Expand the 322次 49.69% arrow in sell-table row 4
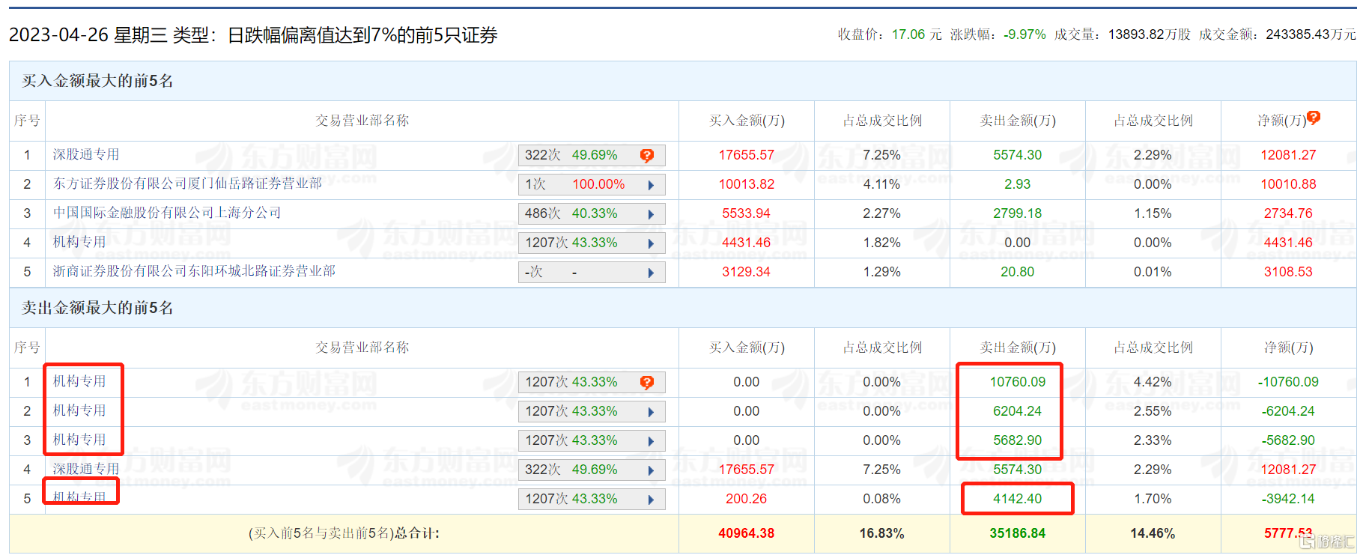1360x555 pixels. 651,470
